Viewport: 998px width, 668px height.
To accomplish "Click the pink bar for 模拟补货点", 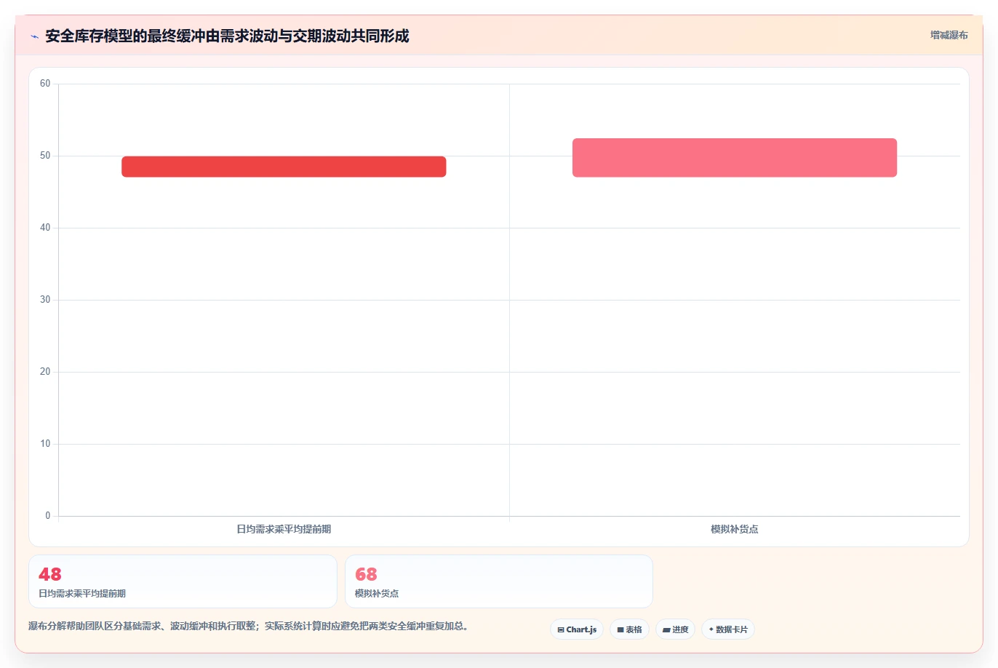I will [735, 158].
